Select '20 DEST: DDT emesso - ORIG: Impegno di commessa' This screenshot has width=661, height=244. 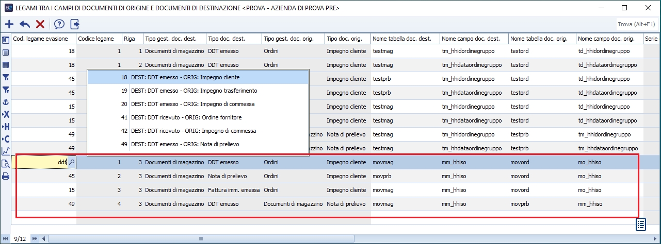click(x=198, y=104)
